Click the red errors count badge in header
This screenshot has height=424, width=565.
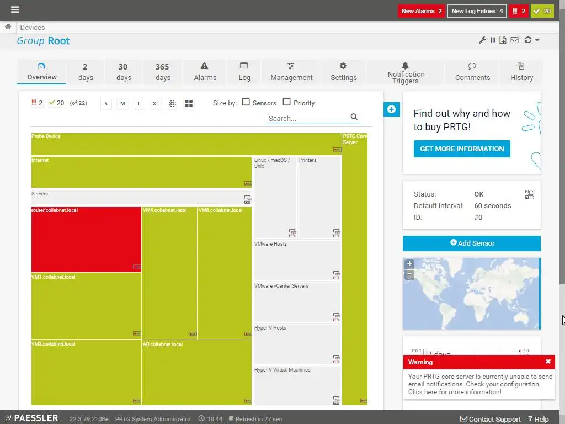click(x=519, y=11)
